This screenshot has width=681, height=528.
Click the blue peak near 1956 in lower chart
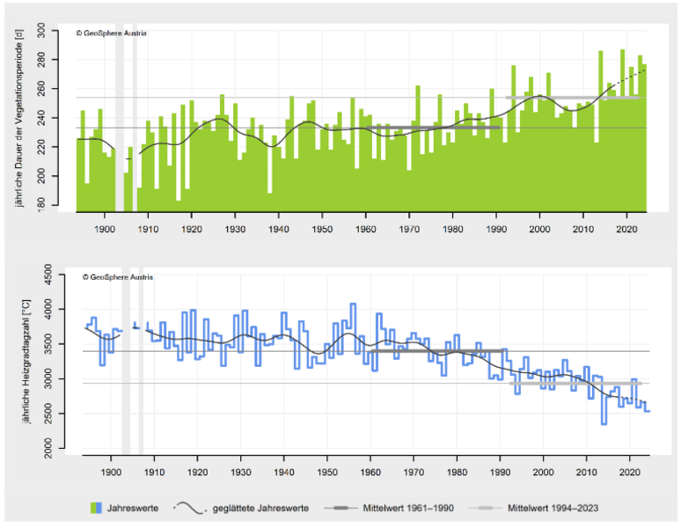353,304
